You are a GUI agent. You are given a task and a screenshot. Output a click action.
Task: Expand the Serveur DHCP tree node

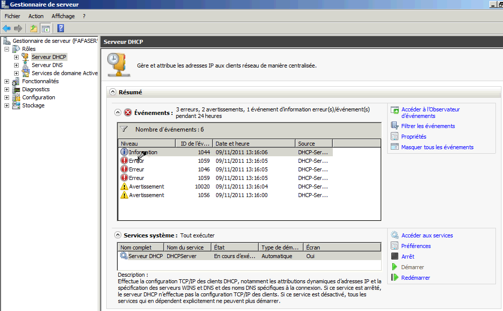[x=16, y=57]
